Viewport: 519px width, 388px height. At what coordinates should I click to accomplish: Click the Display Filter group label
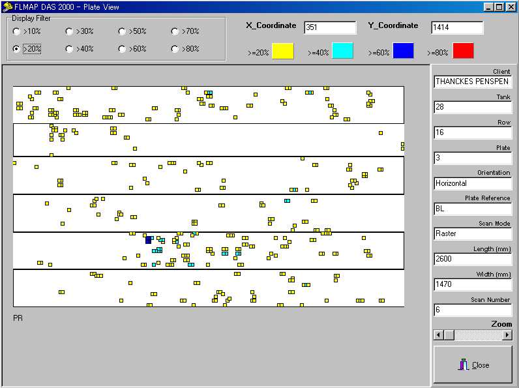coord(31,18)
